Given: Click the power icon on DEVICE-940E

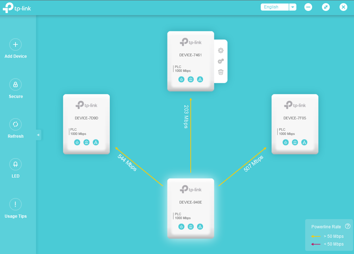Looking at the screenshot, I should 181,227.
